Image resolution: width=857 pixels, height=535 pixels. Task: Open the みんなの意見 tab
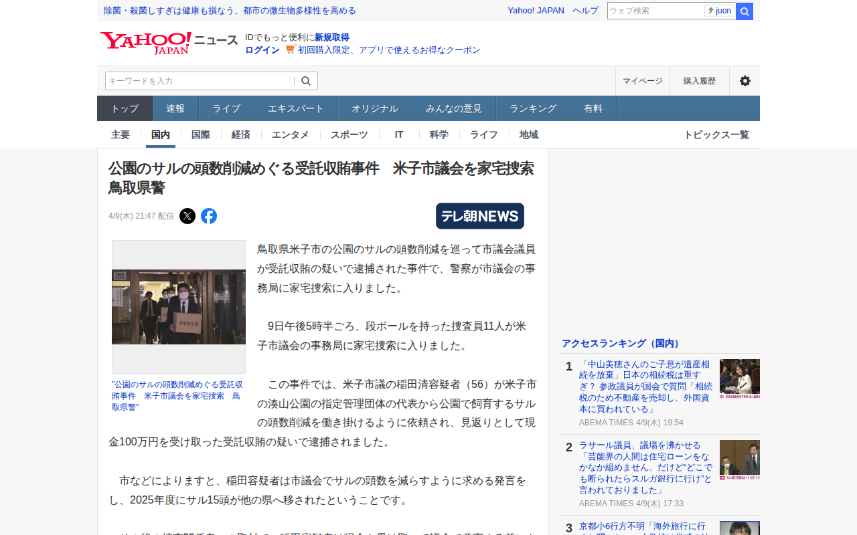point(454,108)
